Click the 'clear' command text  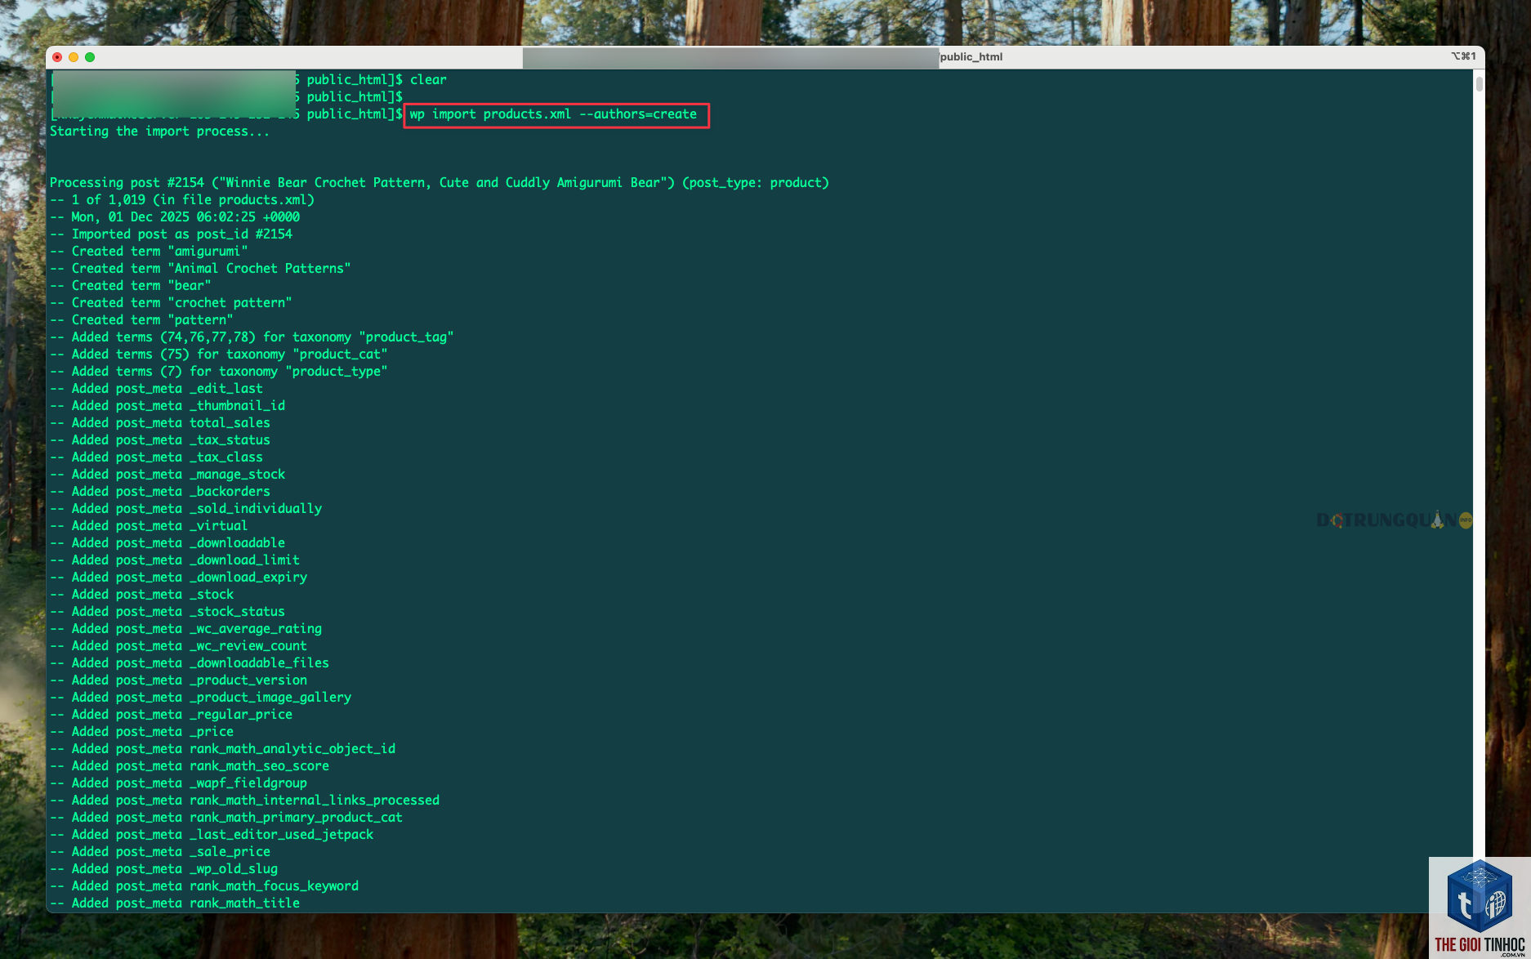(x=428, y=80)
